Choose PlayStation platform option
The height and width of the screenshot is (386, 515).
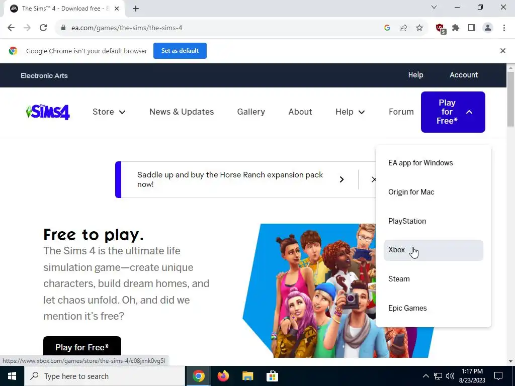click(x=434, y=221)
